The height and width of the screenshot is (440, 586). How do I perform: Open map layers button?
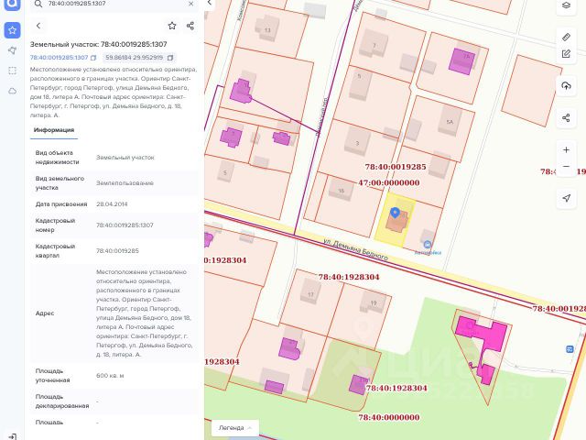(566, 5)
